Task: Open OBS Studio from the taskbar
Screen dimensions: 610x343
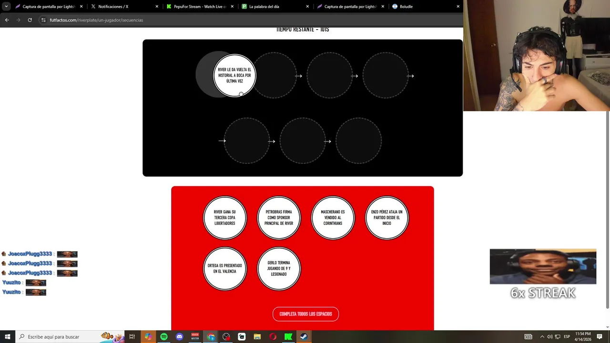Action: point(226,337)
